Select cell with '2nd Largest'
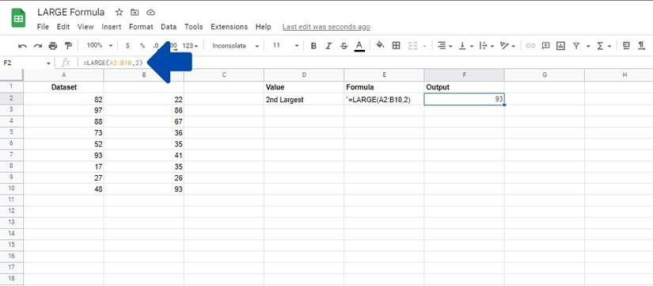The height and width of the screenshot is (286, 653). [304, 100]
